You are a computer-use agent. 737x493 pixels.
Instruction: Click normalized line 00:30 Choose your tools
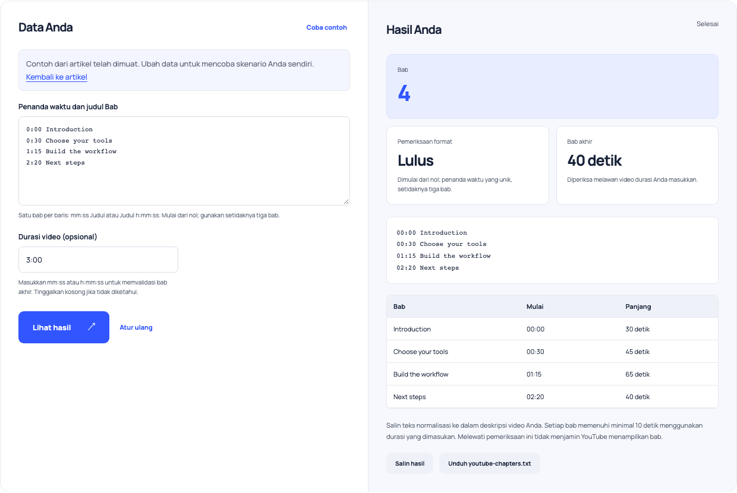pyautogui.click(x=442, y=244)
